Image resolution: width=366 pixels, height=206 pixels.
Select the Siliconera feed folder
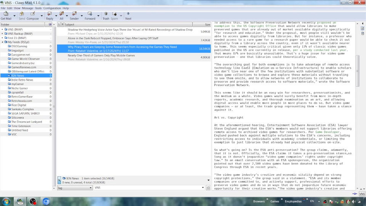(x=18, y=118)
